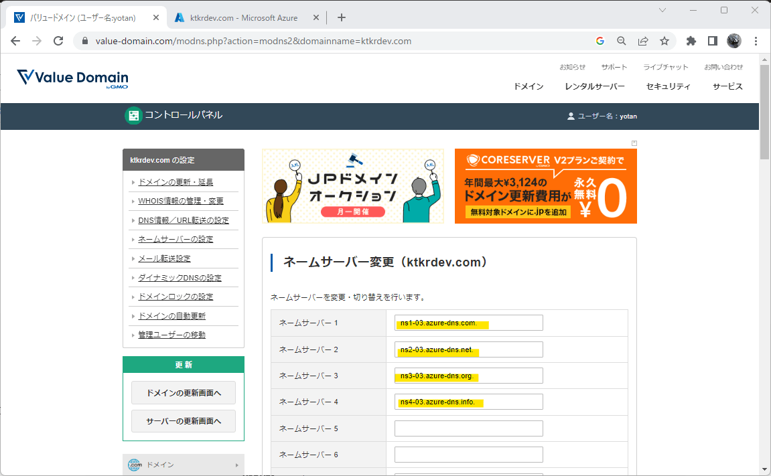Click サーバーの更新画面へ button
The width and height of the screenshot is (771, 476).
184,421
